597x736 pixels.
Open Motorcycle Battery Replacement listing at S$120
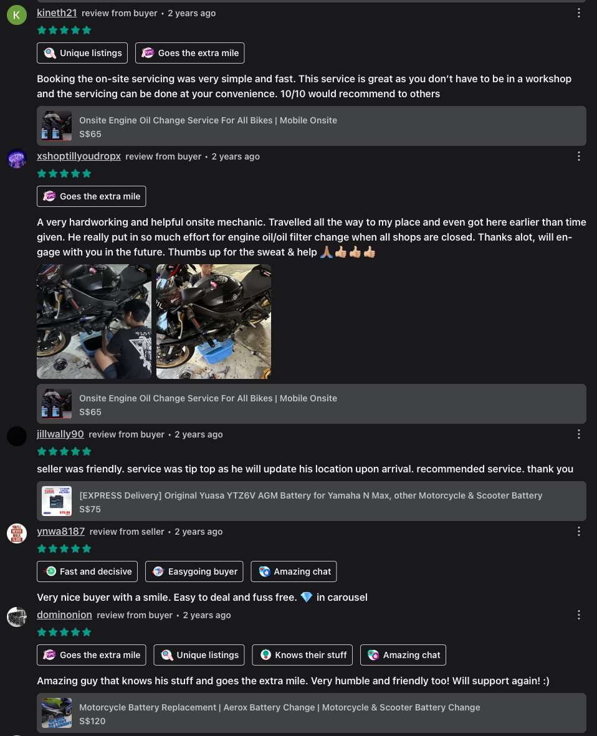tap(312, 713)
